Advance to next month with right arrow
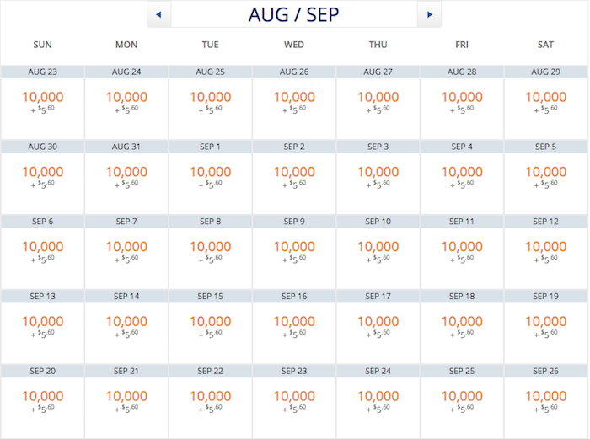This screenshot has width=590, height=439. coord(429,14)
